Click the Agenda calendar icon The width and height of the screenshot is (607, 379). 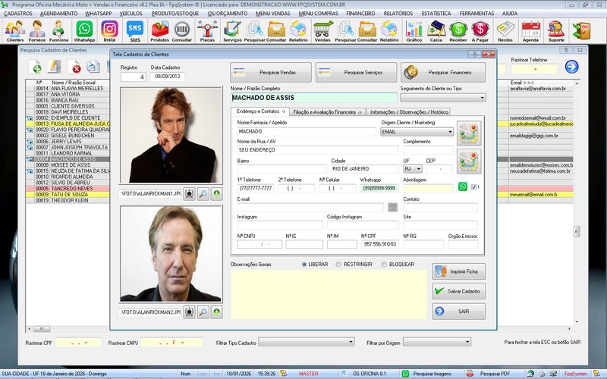(530, 30)
